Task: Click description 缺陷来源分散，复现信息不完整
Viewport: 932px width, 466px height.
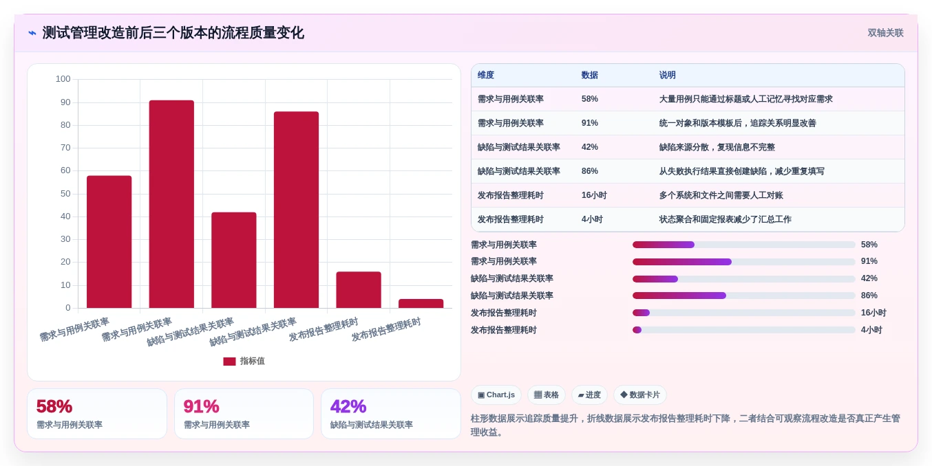Action: pyautogui.click(x=717, y=147)
